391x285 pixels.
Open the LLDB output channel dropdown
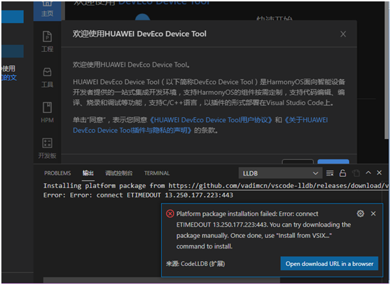[x=280, y=173]
